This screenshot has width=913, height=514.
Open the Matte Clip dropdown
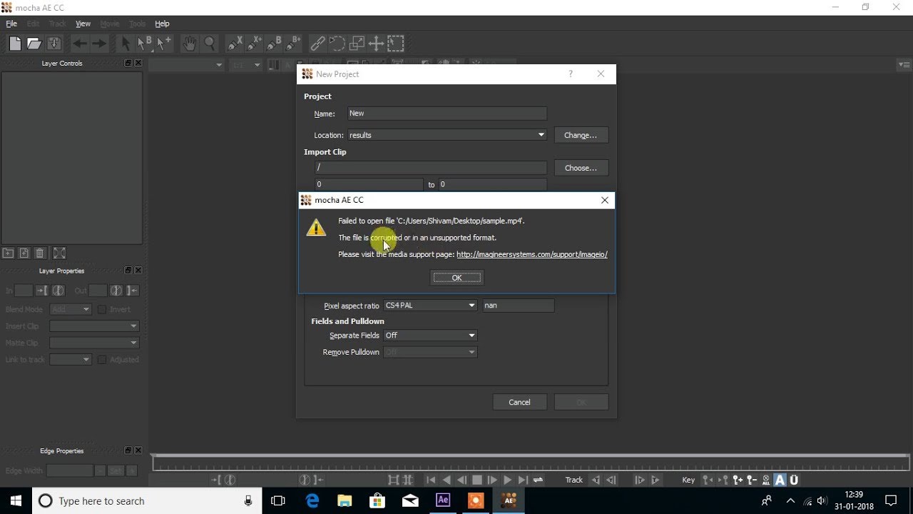pyautogui.click(x=93, y=343)
